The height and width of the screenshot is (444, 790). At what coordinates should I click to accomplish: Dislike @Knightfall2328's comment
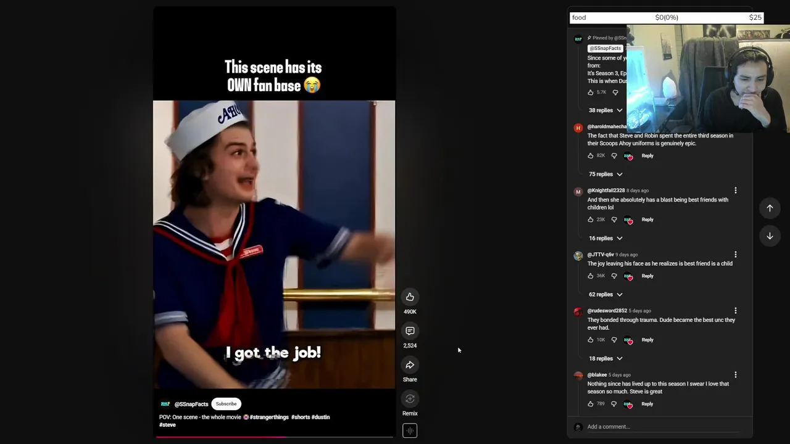click(614, 220)
